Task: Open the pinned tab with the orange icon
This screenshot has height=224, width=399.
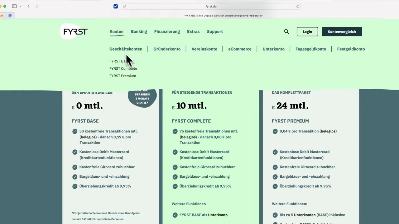Action: 2,16
